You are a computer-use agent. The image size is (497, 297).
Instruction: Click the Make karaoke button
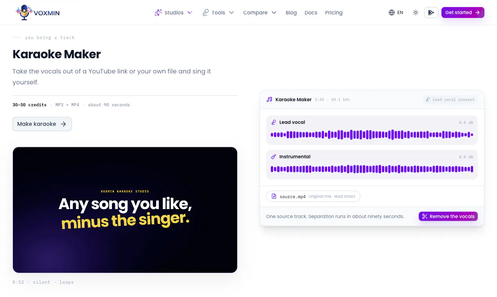(42, 124)
